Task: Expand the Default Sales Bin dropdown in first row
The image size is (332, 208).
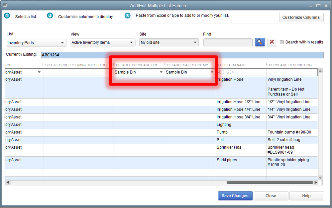Action: pyautogui.click(x=212, y=72)
